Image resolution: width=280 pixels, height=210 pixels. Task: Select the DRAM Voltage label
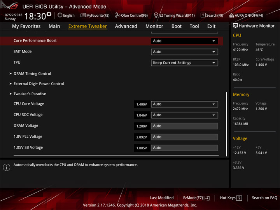tap(26, 126)
